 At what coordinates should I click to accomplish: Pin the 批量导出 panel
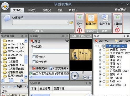tap(63, 36)
